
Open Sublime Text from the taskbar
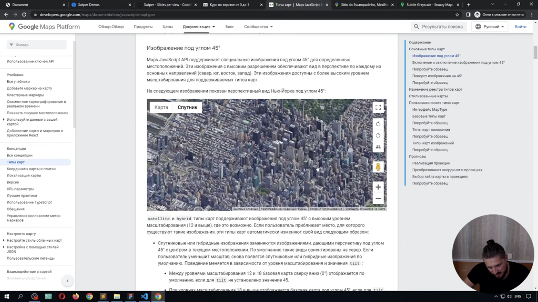[103, 297]
